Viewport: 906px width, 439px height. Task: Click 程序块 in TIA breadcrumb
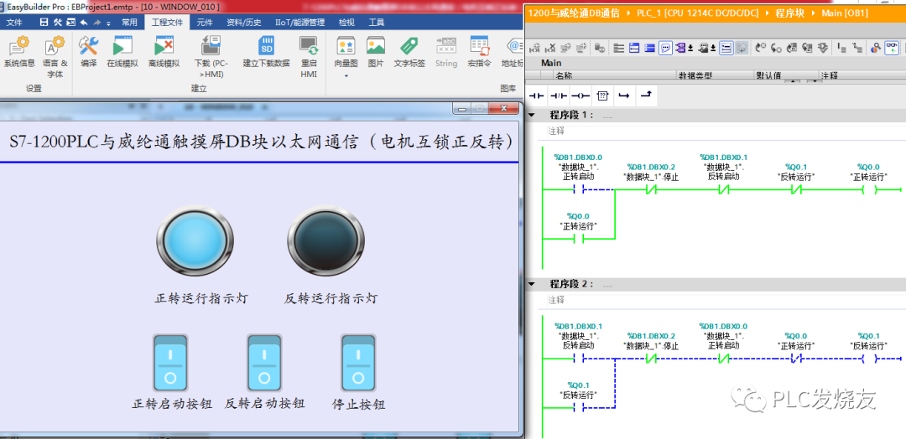tap(790, 13)
